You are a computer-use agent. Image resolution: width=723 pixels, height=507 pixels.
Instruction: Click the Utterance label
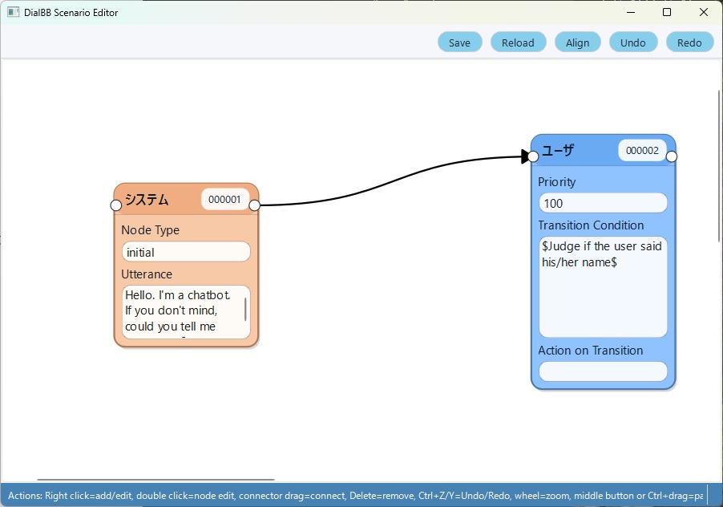click(147, 274)
